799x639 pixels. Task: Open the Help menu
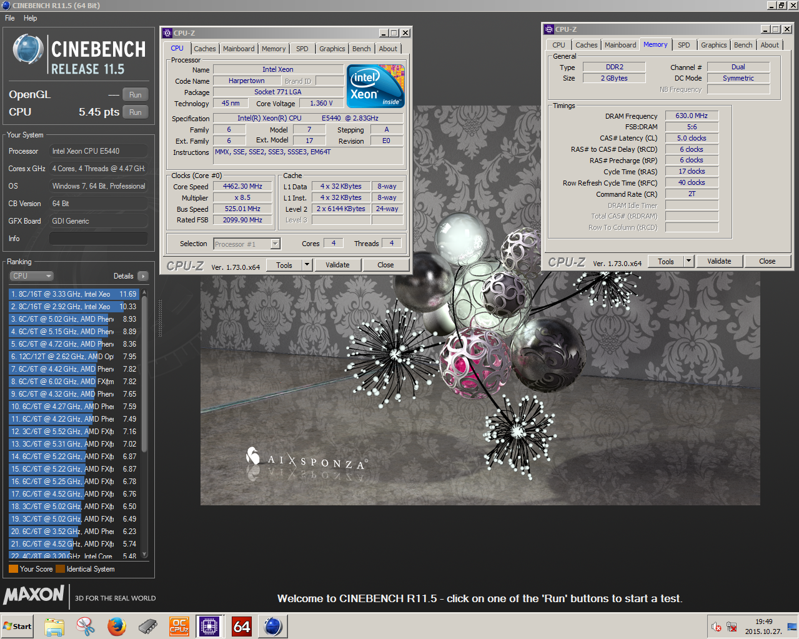(x=31, y=18)
